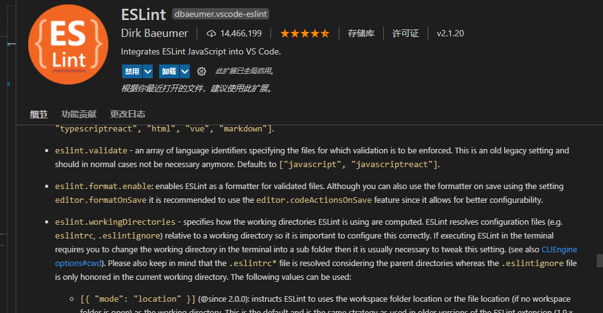Click the v2.1.20 version label
Image resolution: width=603 pixels, height=313 pixels.
coord(450,33)
